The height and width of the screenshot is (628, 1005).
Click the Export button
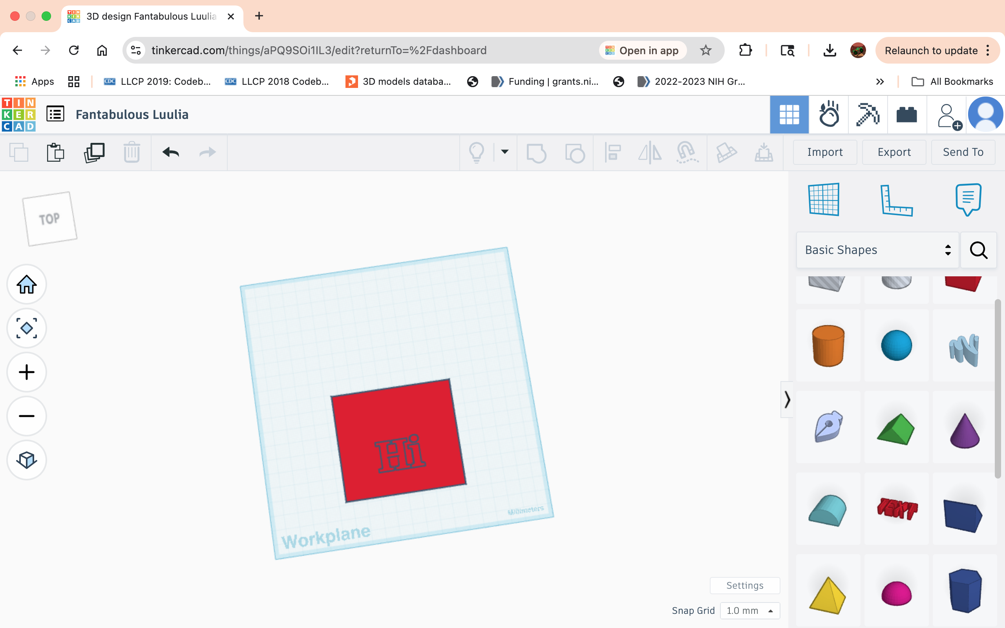point(894,152)
